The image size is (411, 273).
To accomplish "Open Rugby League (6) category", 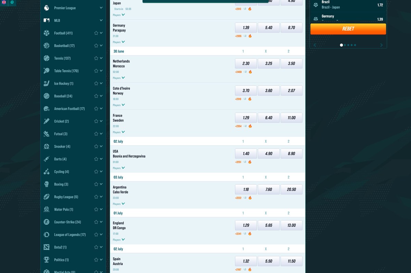I will [x=66, y=197].
